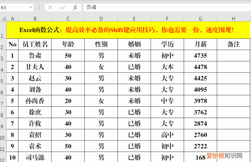Viewport: 251px width, 162px height.
Task: Select cell containing 徐庶
Action: (35, 112)
